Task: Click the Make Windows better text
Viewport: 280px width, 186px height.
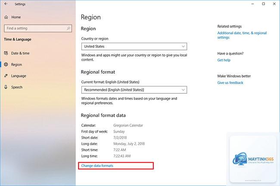Action: click(x=234, y=76)
